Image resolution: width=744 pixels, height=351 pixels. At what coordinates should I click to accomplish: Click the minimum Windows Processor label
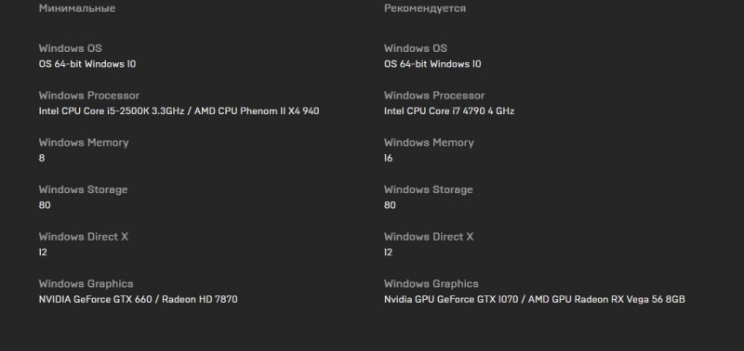(x=88, y=96)
